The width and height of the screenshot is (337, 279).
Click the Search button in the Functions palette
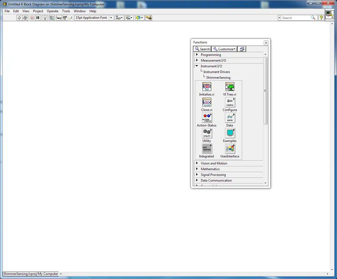(202, 49)
